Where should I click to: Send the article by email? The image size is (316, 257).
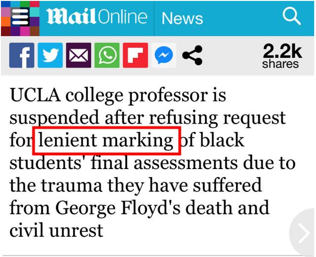tap(79, 55)
